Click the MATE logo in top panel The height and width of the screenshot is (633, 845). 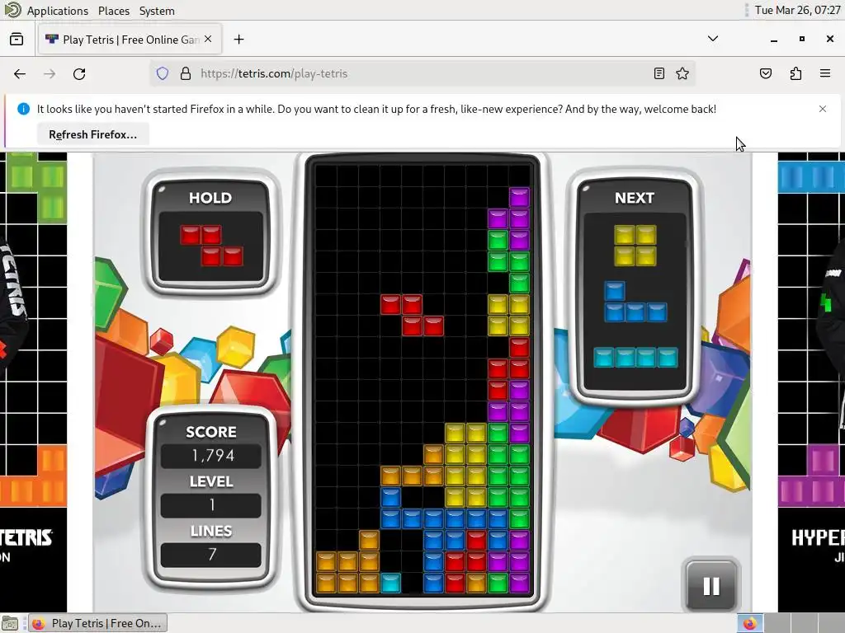point(12,10)
